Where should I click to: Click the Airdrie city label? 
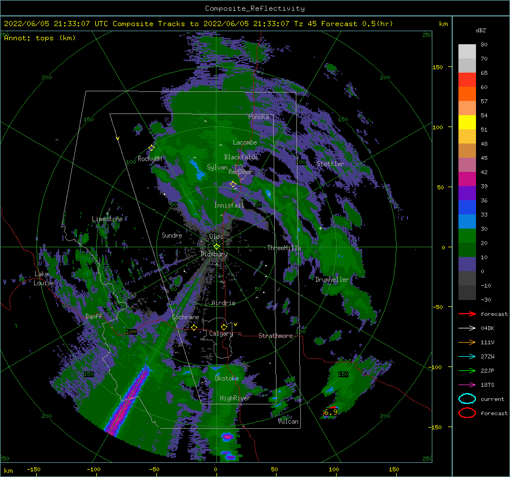pyautogui.click(x=223, y=303)
